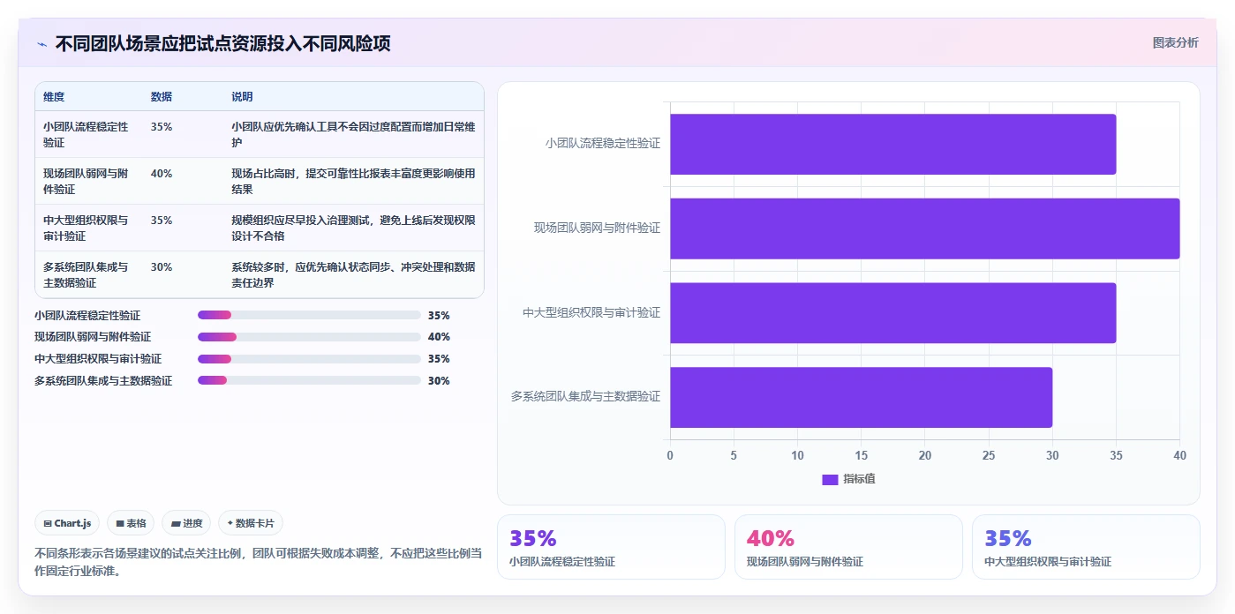This screenshot has height=614, width=1235.
Task: Click the 图表分析 label in header
Action: 1175,42
